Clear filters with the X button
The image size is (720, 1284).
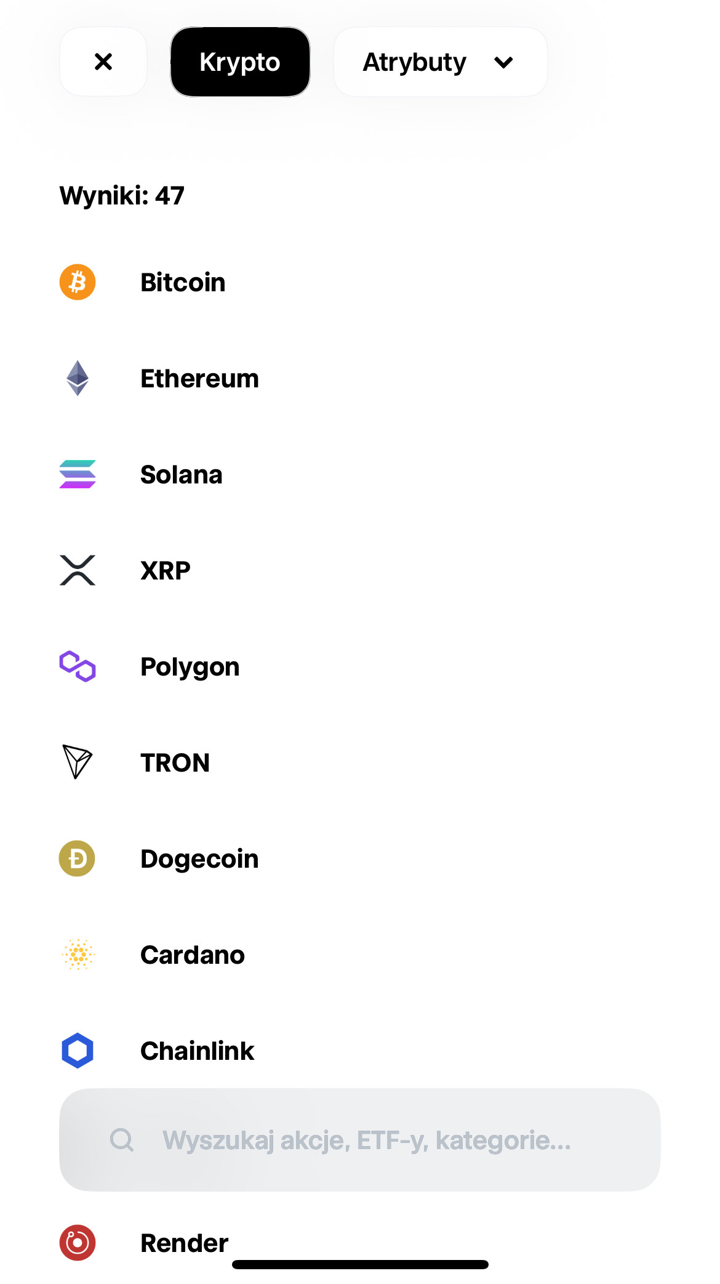(x=103, y=62)
